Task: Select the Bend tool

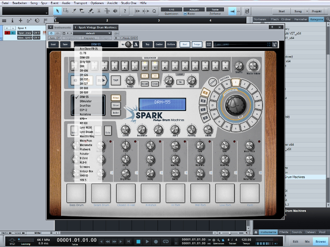Action: point(107,11)
